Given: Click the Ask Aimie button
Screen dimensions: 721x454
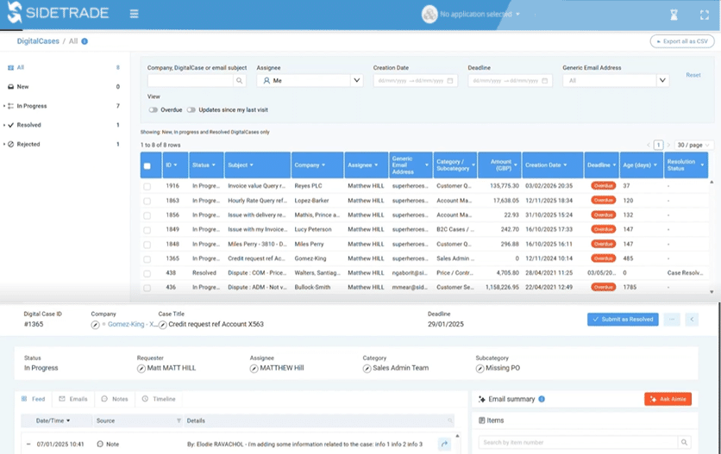Looking at the screenshot, I should pos(668,400).
